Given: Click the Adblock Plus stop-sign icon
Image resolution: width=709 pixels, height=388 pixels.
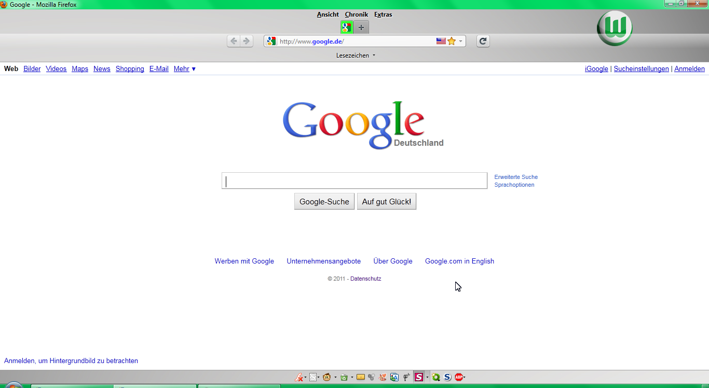Looking at the screenshot, I should click(x=459, y=377).
